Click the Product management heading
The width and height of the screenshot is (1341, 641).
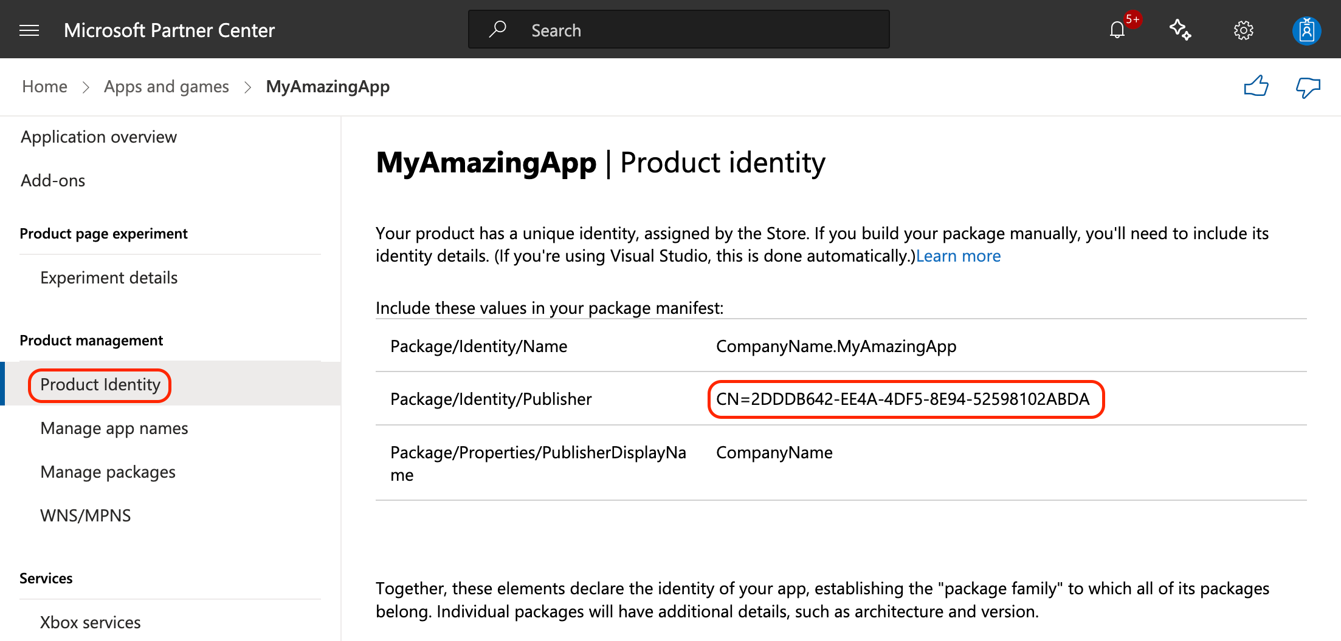(91, 341)
